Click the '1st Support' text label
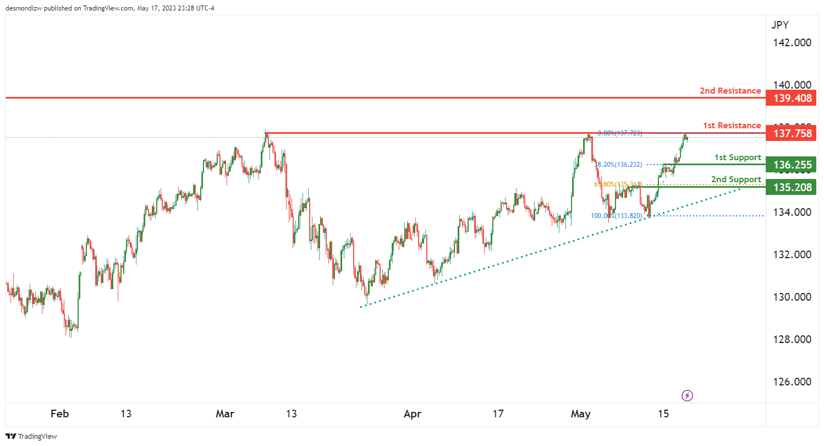824x446 pixels. tap(738, 157)
